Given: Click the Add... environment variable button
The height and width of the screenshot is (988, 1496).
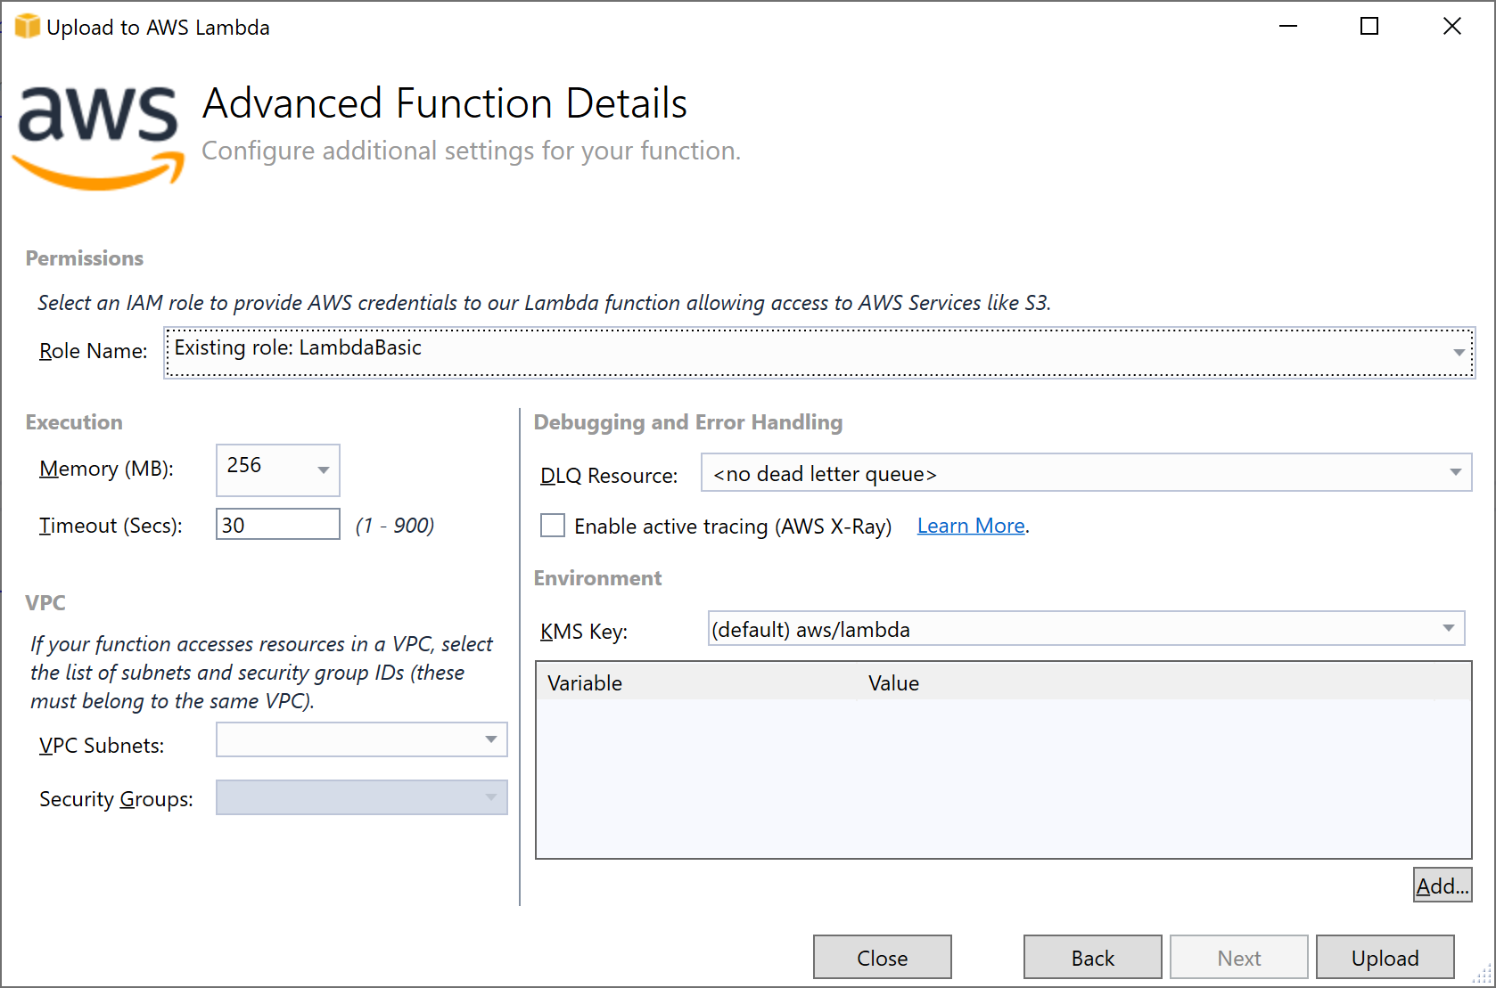Looking at the screenshot, I should tap(1443, 886).
